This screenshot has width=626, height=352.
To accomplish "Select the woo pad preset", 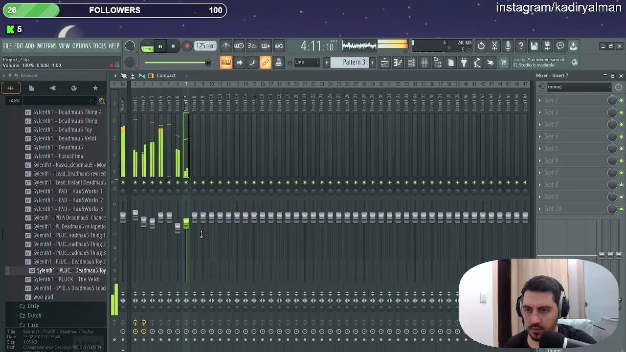I will (x=43, y=297).
